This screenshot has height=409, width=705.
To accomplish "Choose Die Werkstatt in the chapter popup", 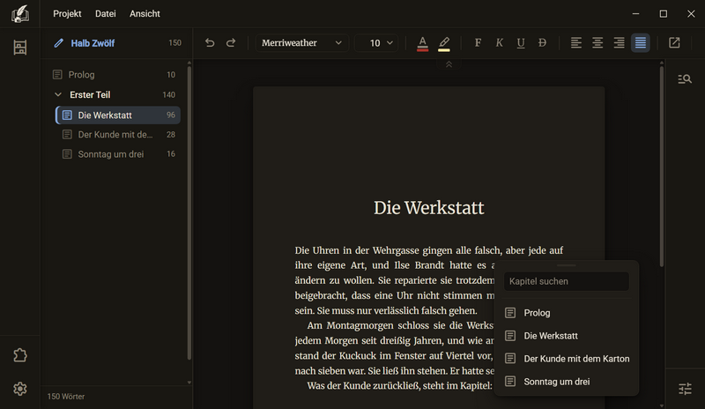I will tap(566, 336).
